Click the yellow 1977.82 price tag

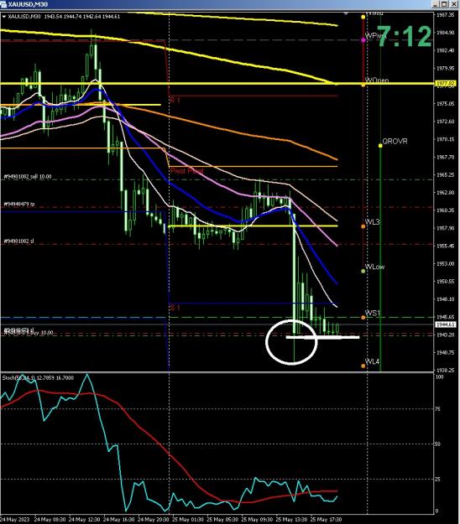(445, 83)
